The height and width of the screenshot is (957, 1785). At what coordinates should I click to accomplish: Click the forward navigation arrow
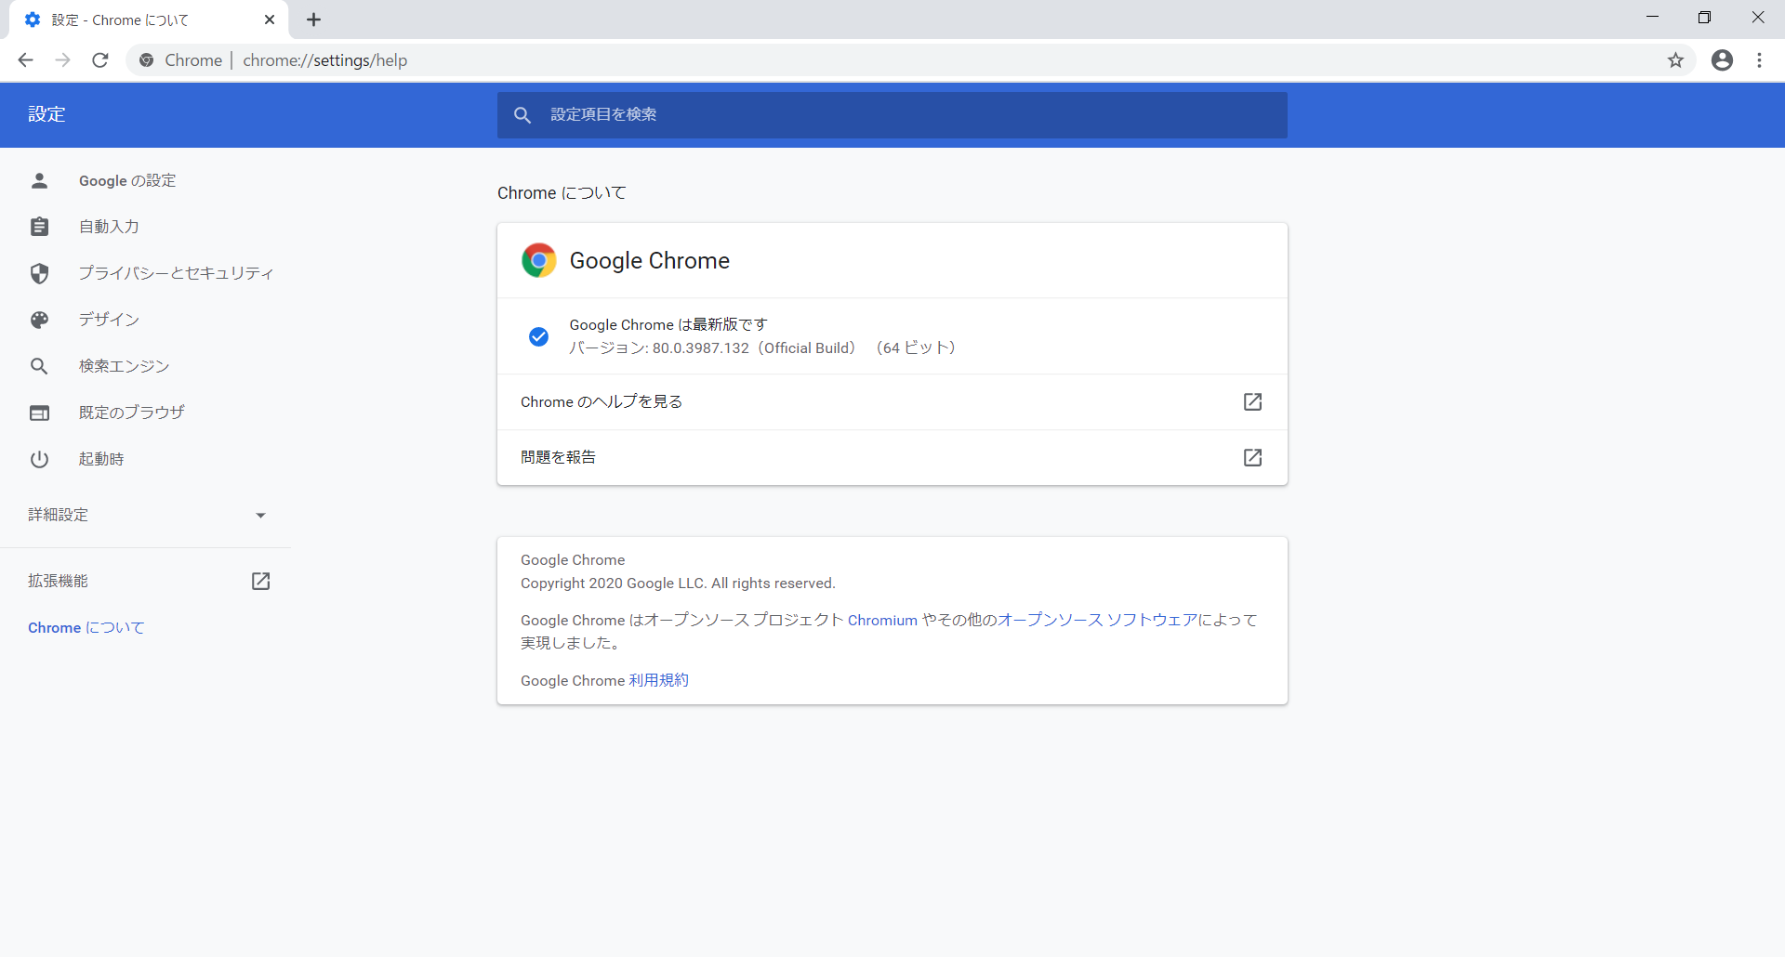point(62,60)
